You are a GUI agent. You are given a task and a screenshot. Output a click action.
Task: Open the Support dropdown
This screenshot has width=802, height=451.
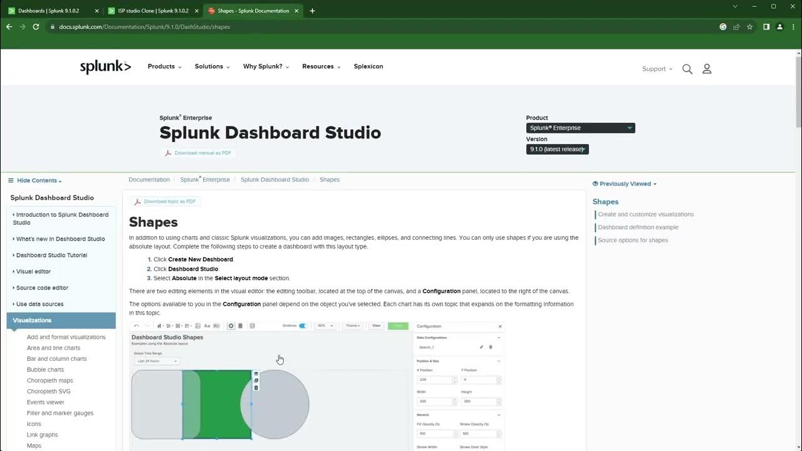point(657,69)
